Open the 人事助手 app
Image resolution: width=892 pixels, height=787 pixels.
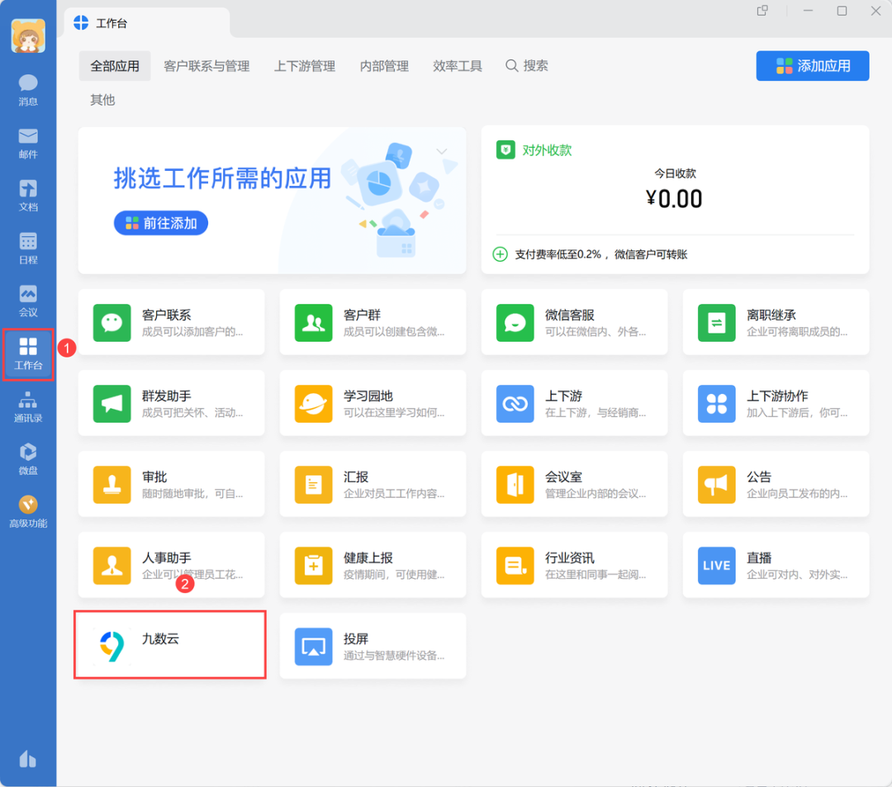[x=171, y=565]
